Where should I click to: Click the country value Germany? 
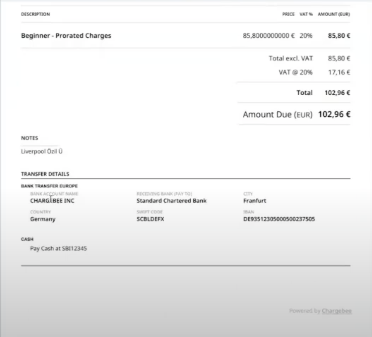point(43,219)
